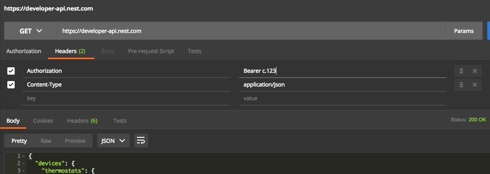Viewport: 490px width, 174px height.
Task: Edit the application/json value field
Action: (x=343, y=85)
